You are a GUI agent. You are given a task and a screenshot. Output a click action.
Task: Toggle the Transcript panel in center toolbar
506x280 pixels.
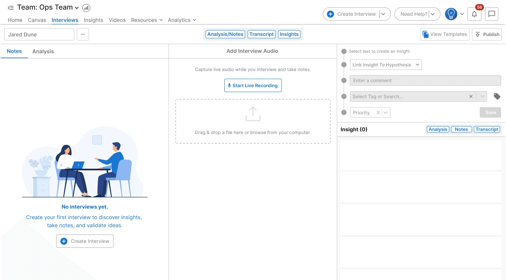[261, 34]
